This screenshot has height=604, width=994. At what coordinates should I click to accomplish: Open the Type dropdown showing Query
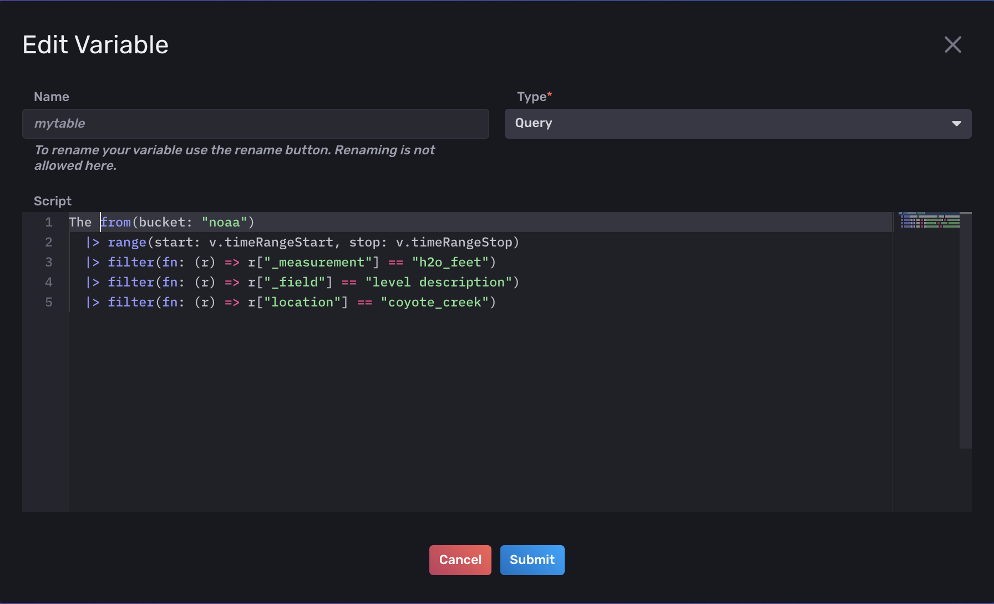[738, 123]
